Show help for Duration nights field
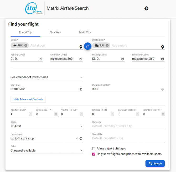176x172 pixels. click(162, 90)
